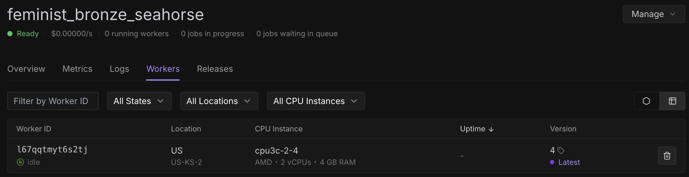Click the version tag icon
The height and width of the screenshot is (177, 689).
point(561,150)
